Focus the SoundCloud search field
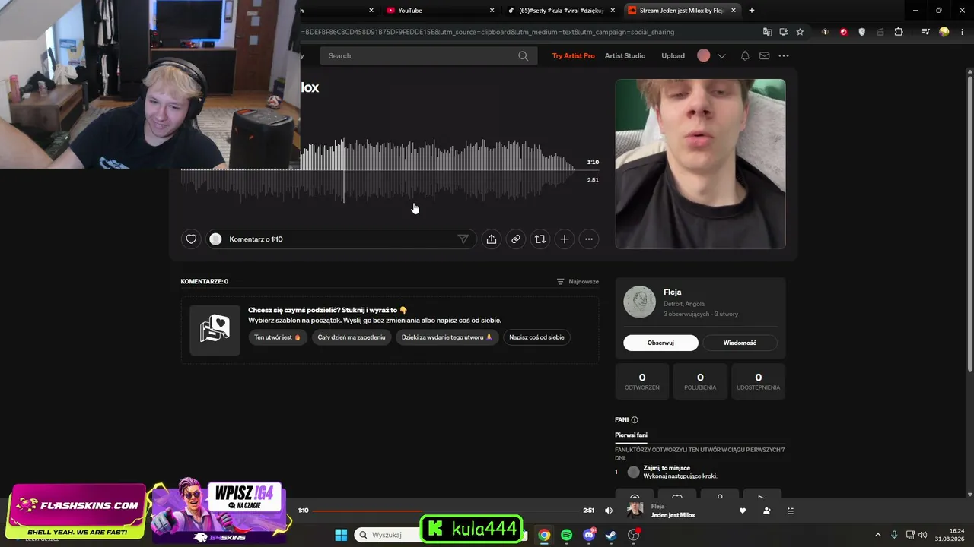 point(428,55)
